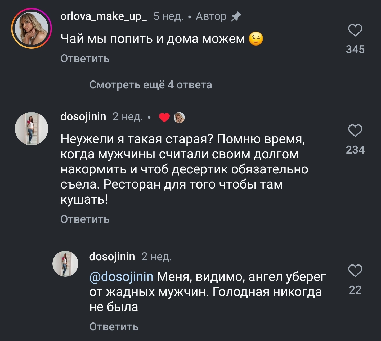This screenshot has width=381, height=341.
Task: Open dosojinin's avatar on the "Неужели" comment
Action: click(x=31, y=129)
